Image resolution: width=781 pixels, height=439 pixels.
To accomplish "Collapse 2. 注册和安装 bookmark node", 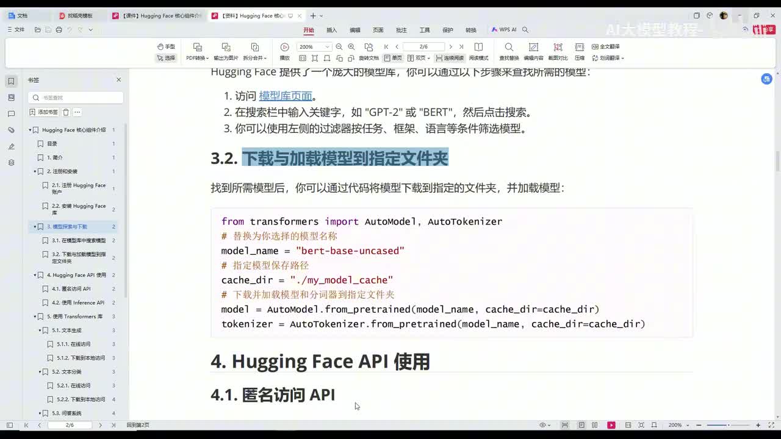I will click(x=35, y=171).
